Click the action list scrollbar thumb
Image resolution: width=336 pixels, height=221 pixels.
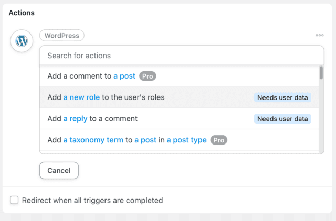(x=321, y=73)
